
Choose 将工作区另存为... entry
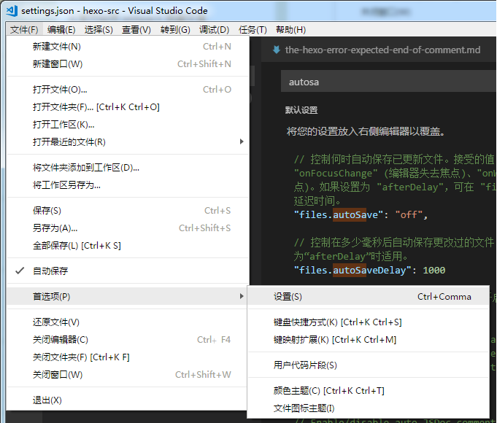(x=128, y=185)
